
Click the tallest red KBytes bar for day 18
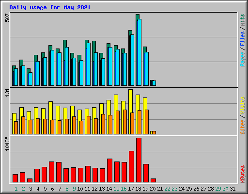(x=139, y=160)
